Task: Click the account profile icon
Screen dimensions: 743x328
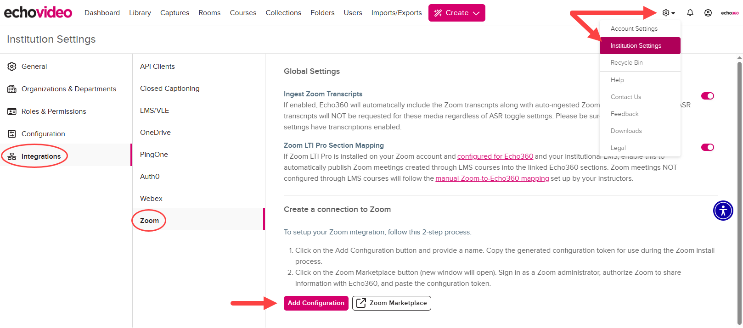Action: (x=708, y=12)
